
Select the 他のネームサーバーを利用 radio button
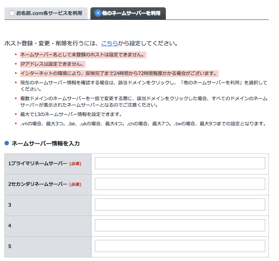[x=98, y=13]
